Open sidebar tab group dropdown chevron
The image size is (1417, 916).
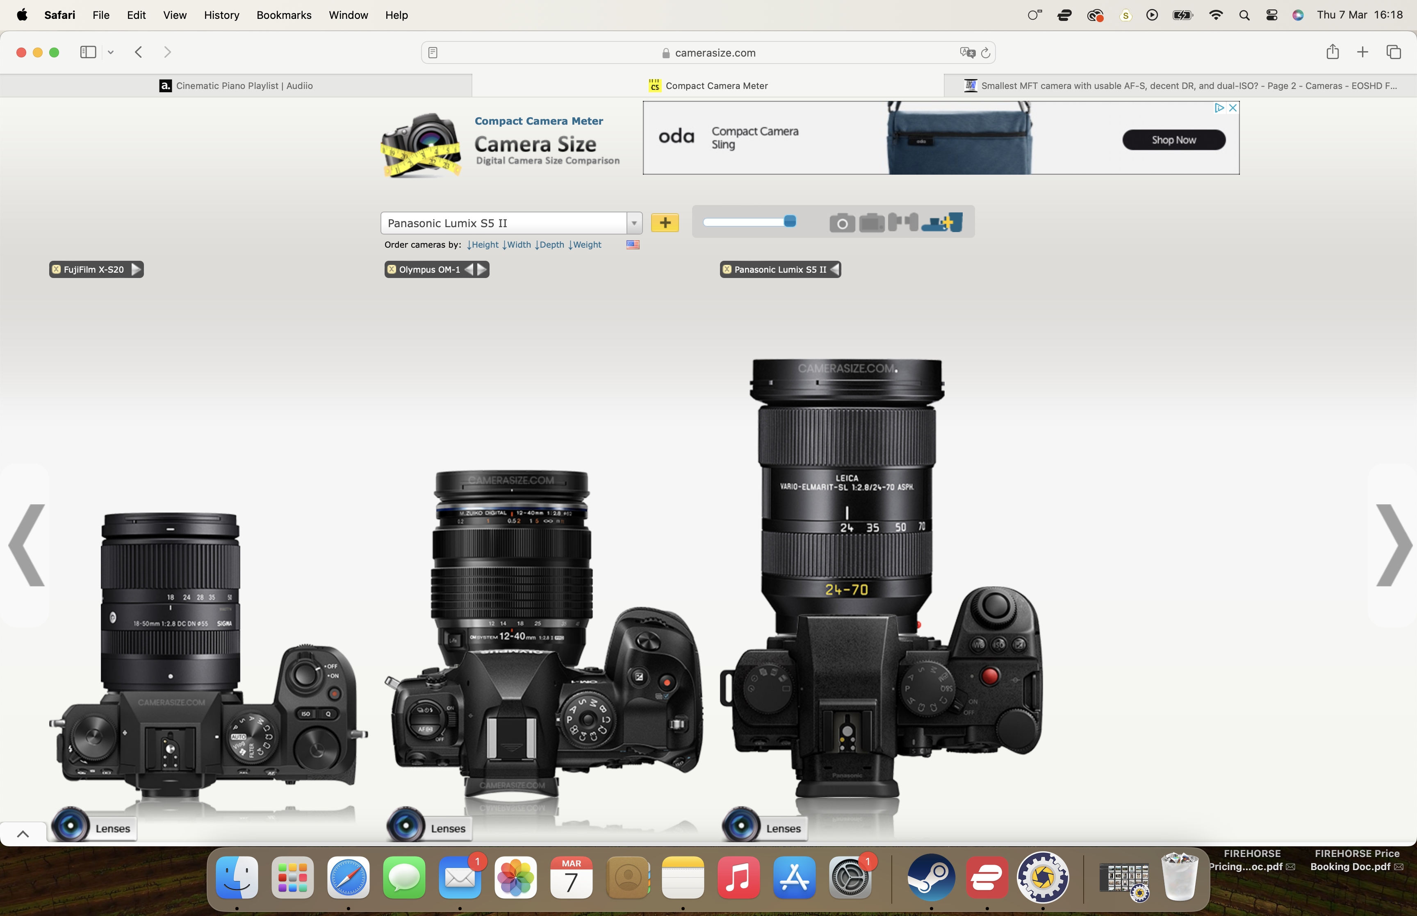111,52
